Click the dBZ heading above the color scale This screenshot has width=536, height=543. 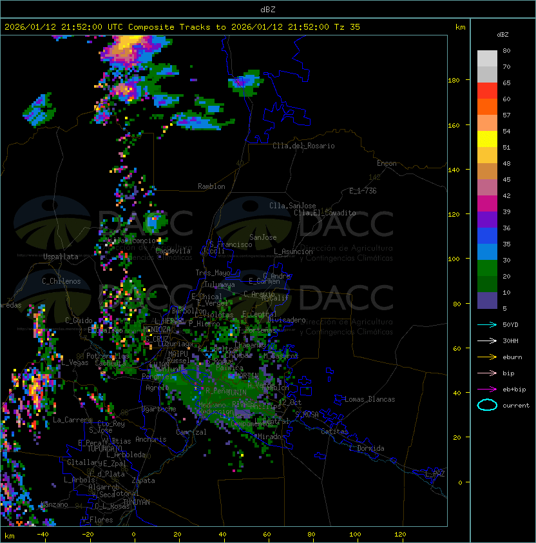coord(503,35)
